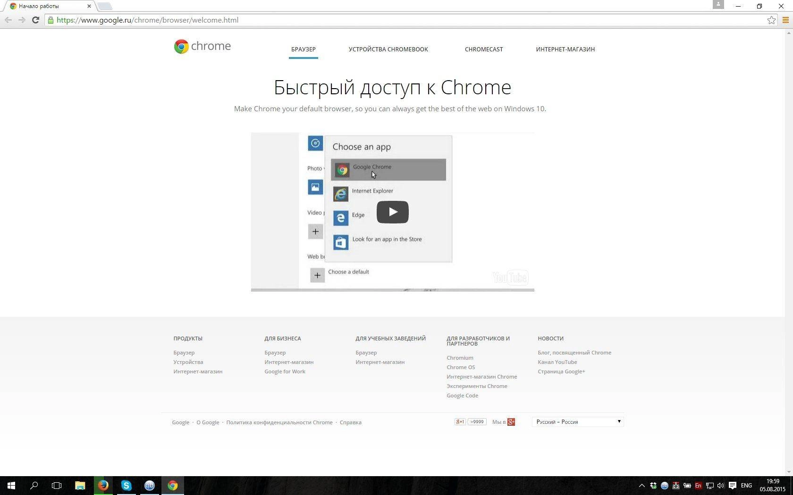The width and height of the screenshot is (793, 495).
Task: Open the Chrome user profile button
Action: 718,5
